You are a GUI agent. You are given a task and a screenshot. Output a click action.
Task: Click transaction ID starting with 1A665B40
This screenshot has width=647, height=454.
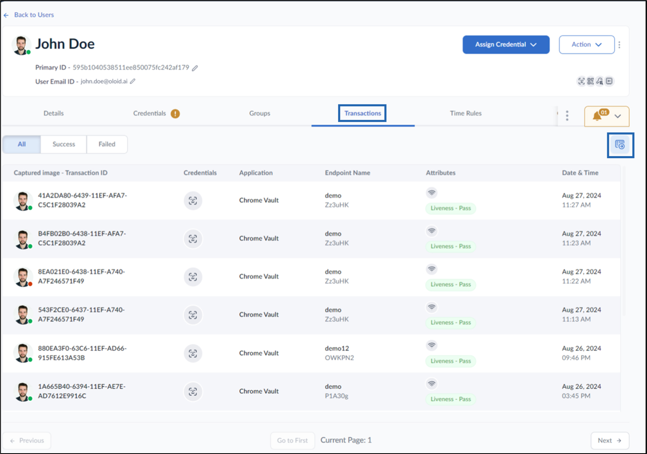tap(82, 391)
